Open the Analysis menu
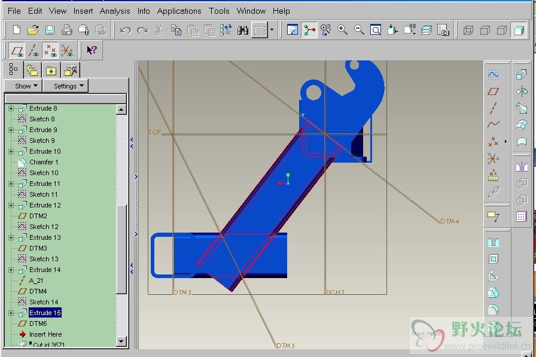536x357 pixels. pyautogui.click(x=115, y=11)
